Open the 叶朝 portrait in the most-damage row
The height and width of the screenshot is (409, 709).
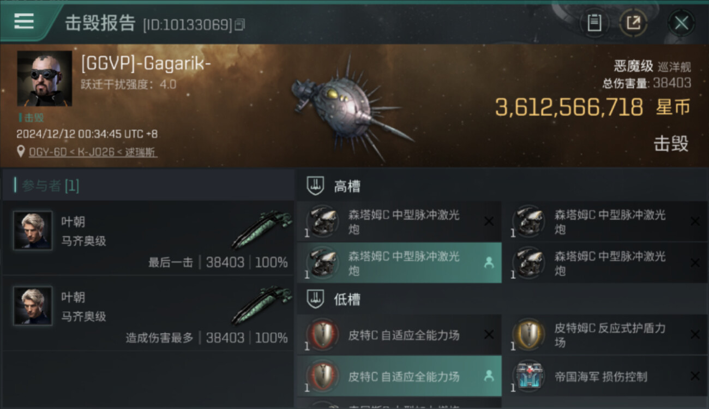point(33,305)
